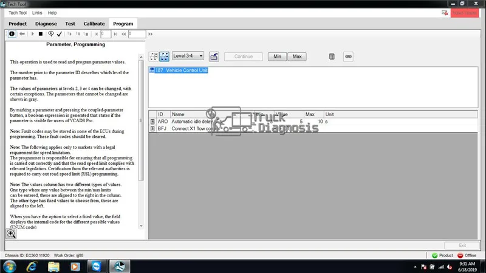
Task: Open the Links menu
Action: [37, 13]
